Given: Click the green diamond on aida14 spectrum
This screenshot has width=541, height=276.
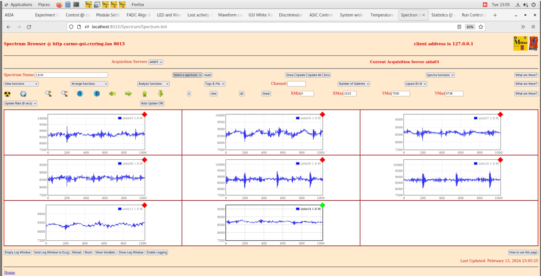Looking at the screenshot, I should pos(323,205).
